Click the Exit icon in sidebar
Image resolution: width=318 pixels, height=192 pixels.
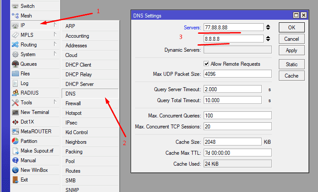(15, 180)
